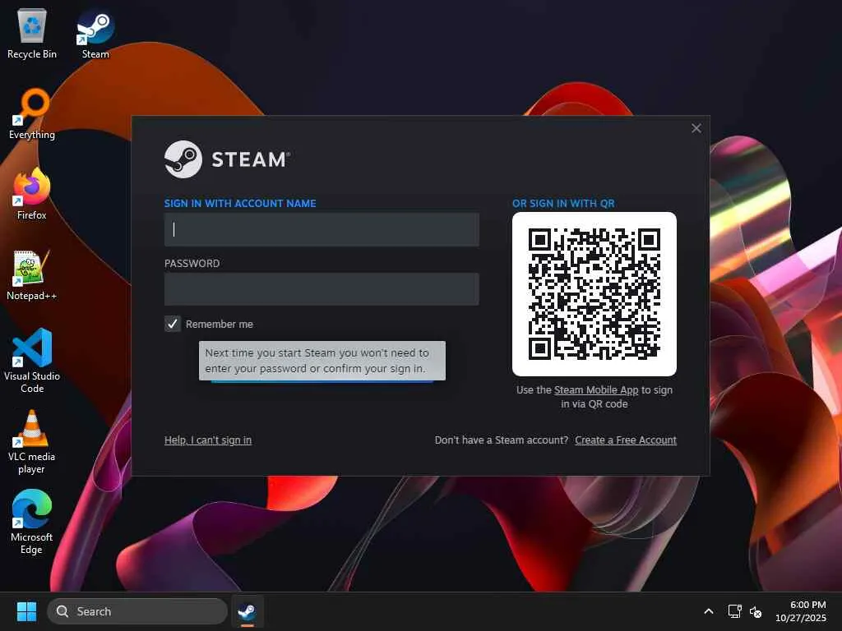Click Create a Free Account link
The width and height of the screenshot is (842, 631).
point(626,440)
